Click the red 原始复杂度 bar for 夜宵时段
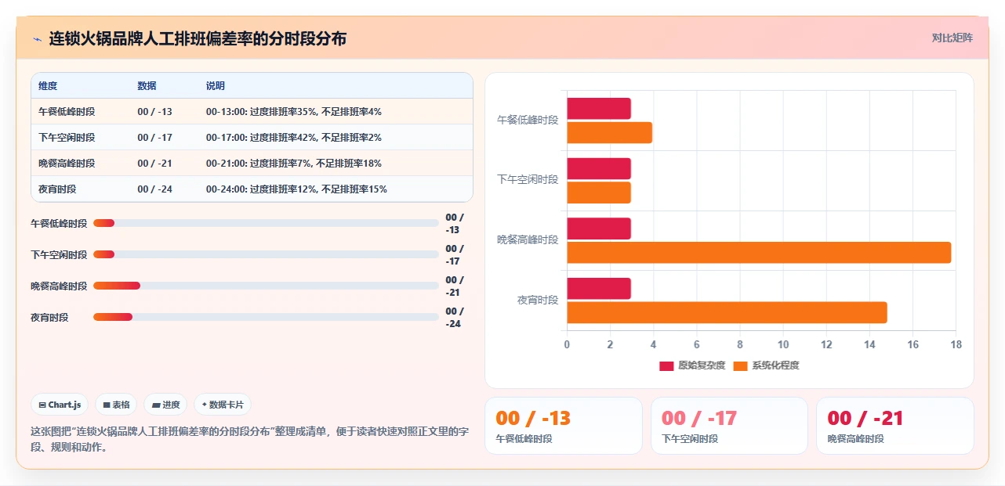This screenshot has width=1005, height=486. [x=599, y=288]
